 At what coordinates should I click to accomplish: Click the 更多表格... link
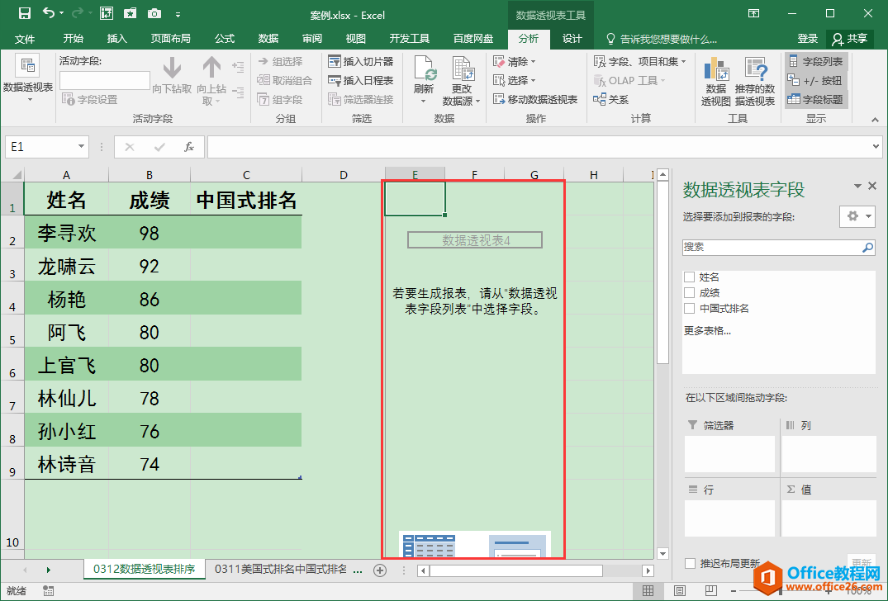point(707,331)
